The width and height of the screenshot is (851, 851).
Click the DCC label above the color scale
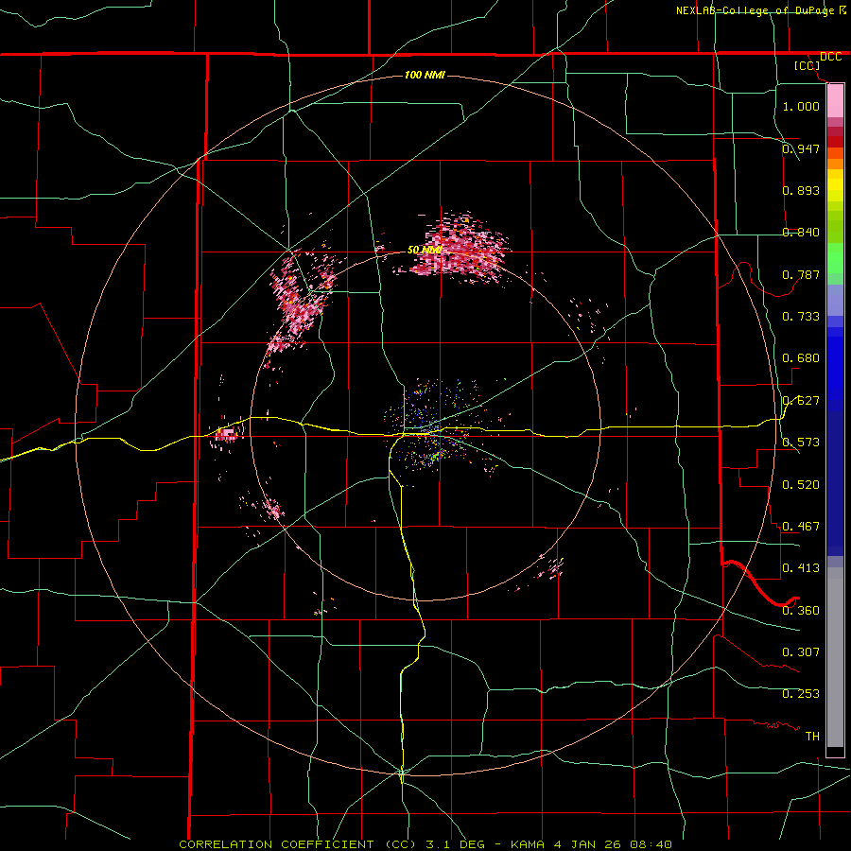tap(830, 57)
